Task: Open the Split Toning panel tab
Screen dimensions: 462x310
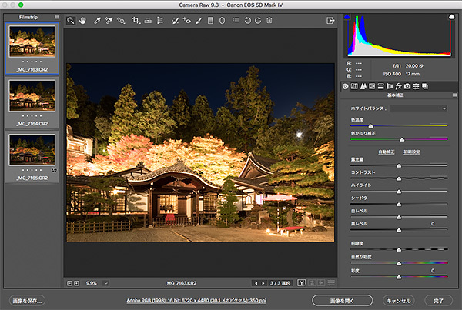Action: tap(380, 86)
